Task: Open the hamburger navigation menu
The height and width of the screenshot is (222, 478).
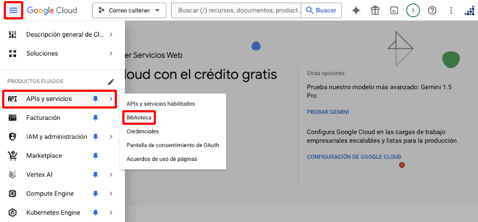Action: point(14,10)
